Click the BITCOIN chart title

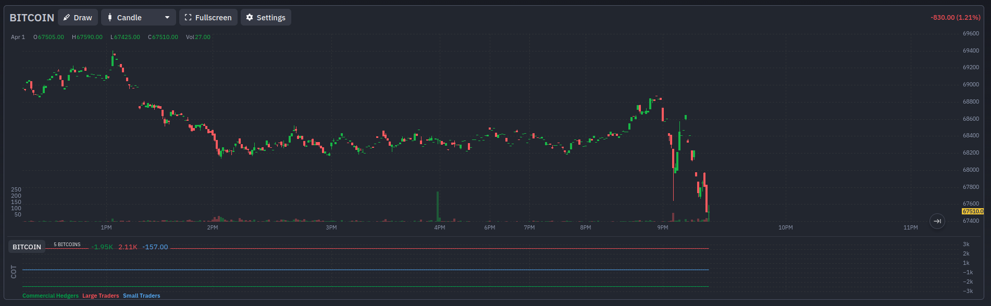click(x=32, y=18)
